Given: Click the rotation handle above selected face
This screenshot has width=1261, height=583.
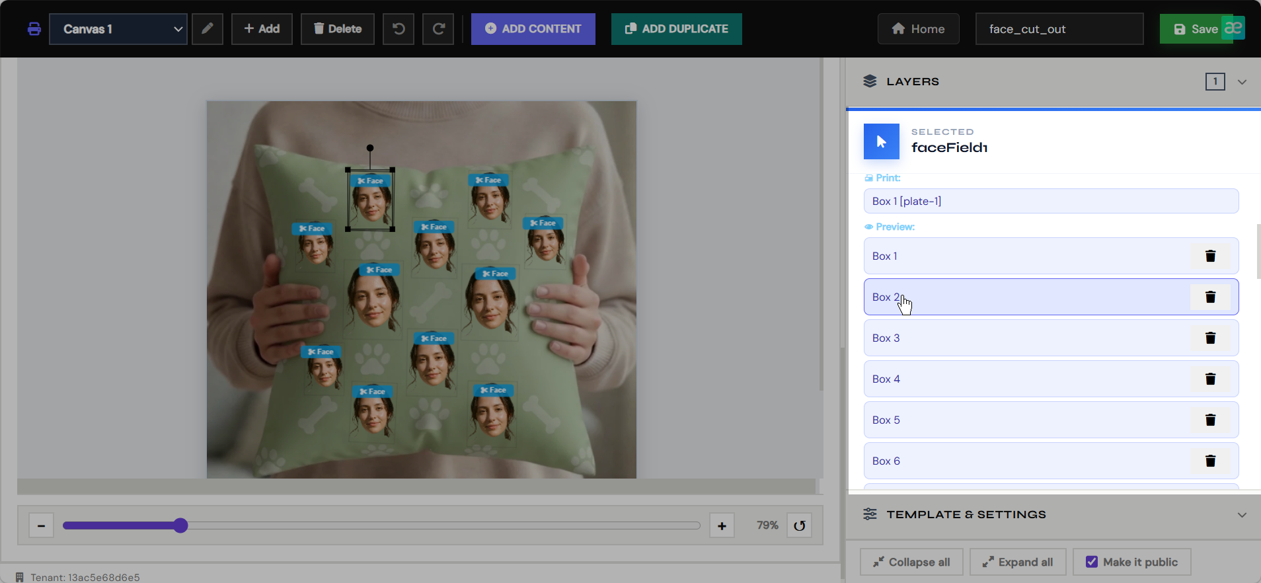Looking at the screenshot, I should click(370, 148).
